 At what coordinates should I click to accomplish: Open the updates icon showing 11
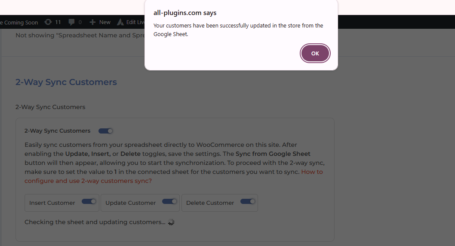click(48, 22)
